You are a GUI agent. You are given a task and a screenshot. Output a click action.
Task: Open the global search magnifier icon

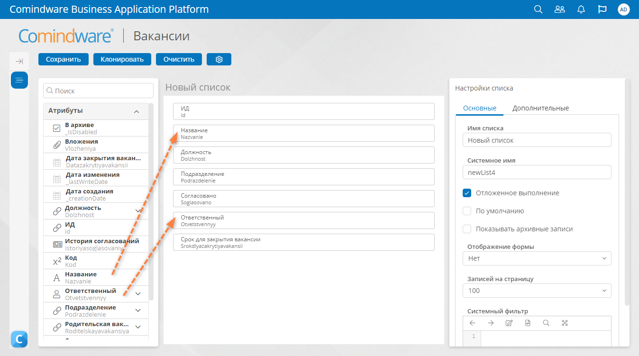pyautogui.click(x=538, y=9)
